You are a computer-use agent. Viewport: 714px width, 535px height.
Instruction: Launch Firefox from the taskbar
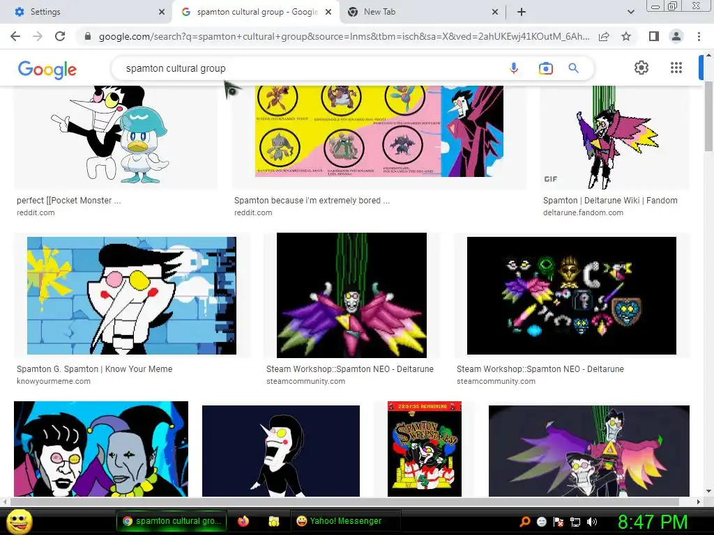(x=243, y=521)
